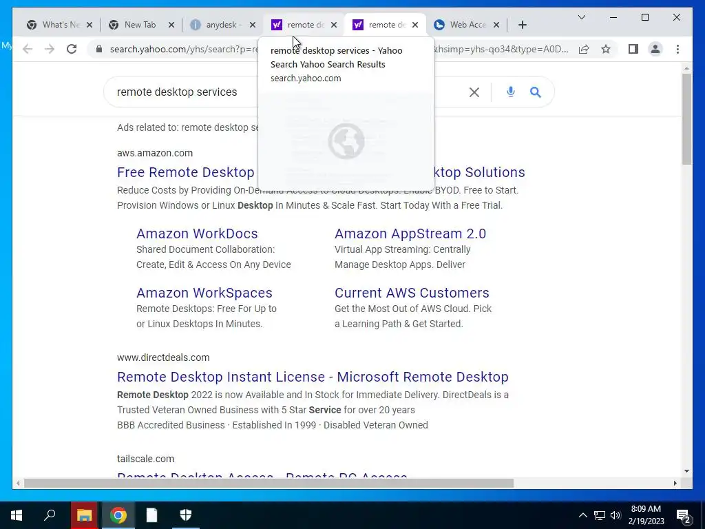
Task: Select Chrome in the taskbar
Action: pyautogui.click(x=118, y=515)
